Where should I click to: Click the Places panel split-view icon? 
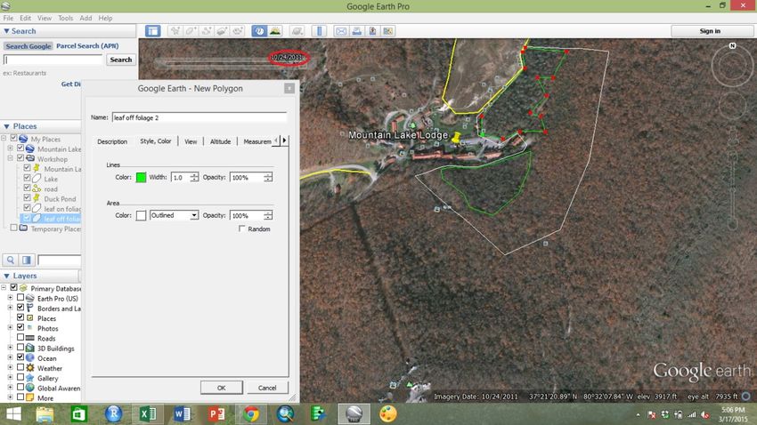pyautogui.click(x=27, y=261)
